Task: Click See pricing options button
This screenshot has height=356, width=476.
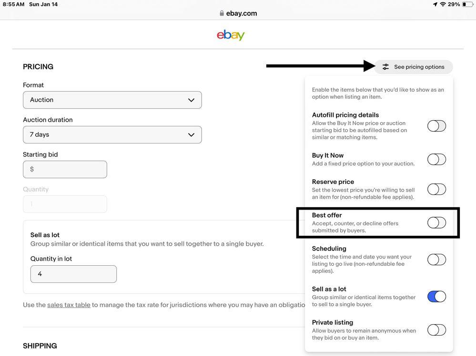Action: (414, 67)
